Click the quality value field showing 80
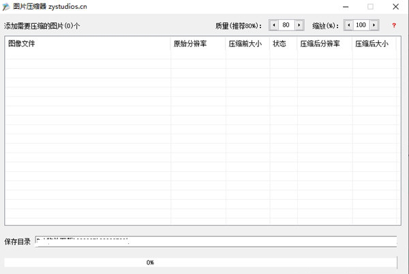 pos(286,25)
